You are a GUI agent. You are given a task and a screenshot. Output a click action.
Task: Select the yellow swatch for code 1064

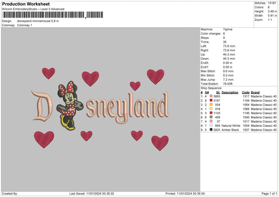tap(211, 105)
